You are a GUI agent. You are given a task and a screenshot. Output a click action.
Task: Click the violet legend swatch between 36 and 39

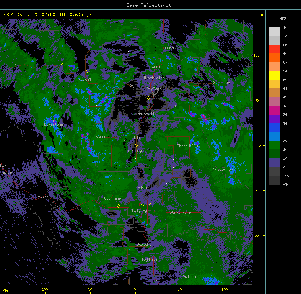274,119
